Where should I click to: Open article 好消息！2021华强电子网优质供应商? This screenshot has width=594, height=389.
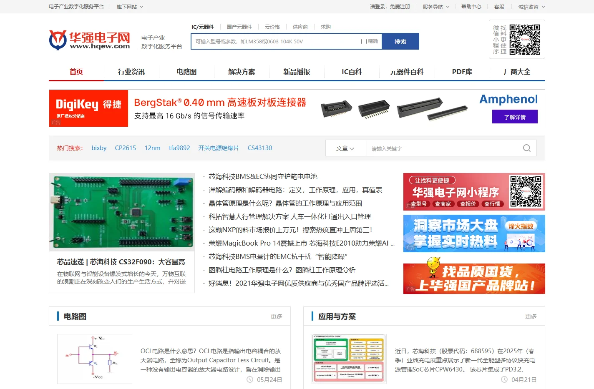coord(299,284)
